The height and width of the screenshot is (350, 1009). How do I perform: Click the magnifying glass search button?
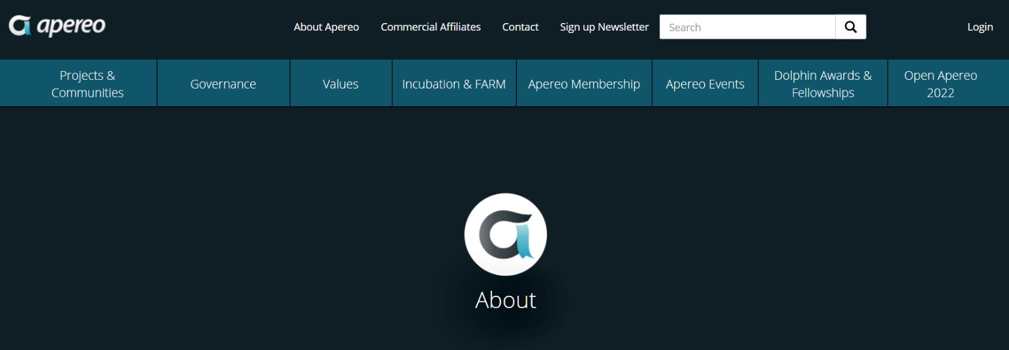coord(851,27)
